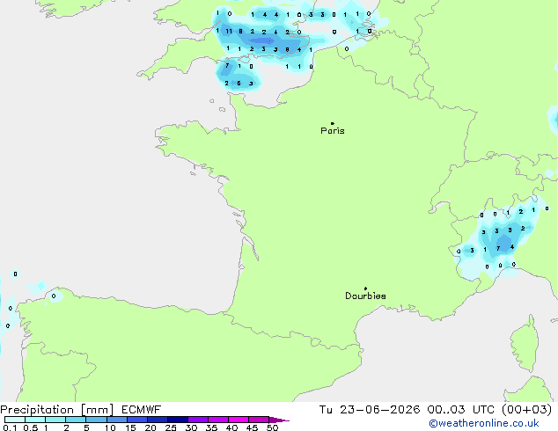Select the Paris location dot marker
The width and height of the screenshot is (558, 431).
pyautogui.click(x=333, y=123)
